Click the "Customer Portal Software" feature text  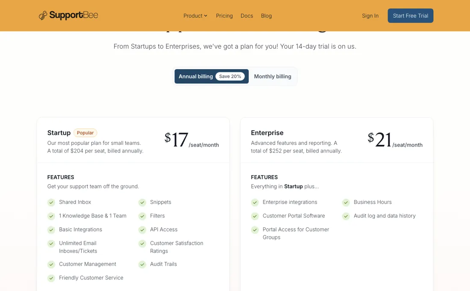[x=294, y=216]
